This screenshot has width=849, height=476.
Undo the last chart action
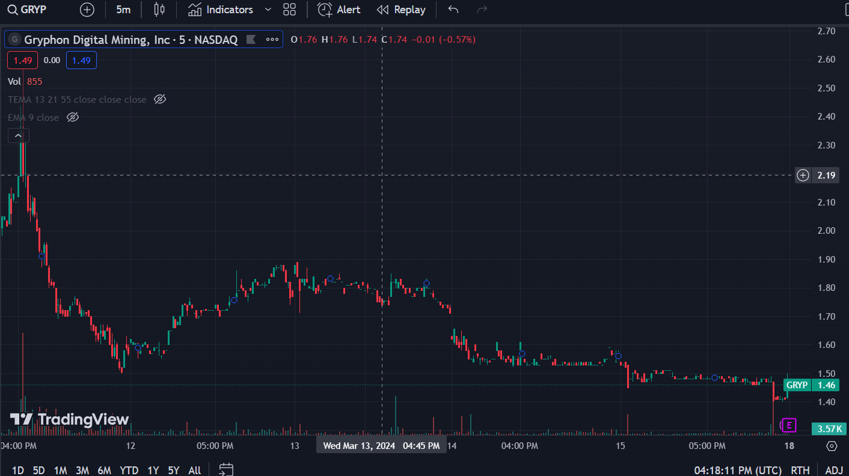click(x=453, y=10)
